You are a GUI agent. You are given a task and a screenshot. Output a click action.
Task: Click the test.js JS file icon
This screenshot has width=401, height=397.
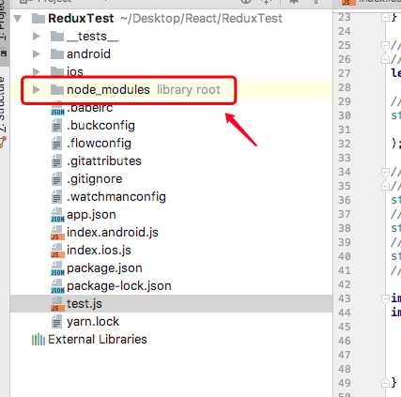point(57,304)
